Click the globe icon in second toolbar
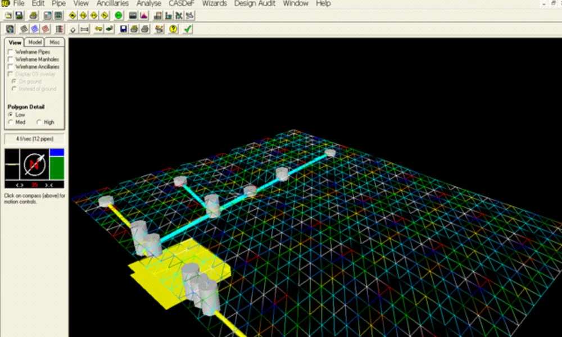 pyautogui.click(x=10, y=29)
